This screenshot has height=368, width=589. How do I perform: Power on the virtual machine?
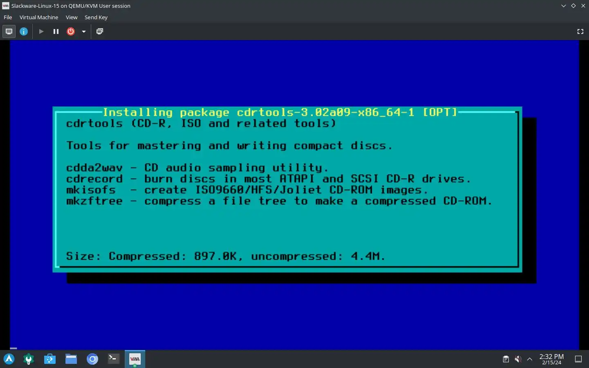click(41, 31)
